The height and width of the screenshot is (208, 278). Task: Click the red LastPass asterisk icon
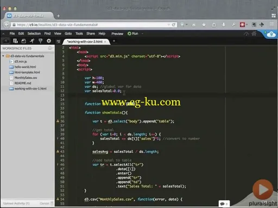pyautogui.click(x=242, y=24)
